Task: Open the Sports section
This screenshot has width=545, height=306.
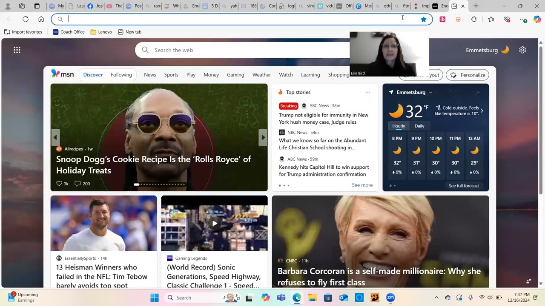Action: click(x=171, y=75)
